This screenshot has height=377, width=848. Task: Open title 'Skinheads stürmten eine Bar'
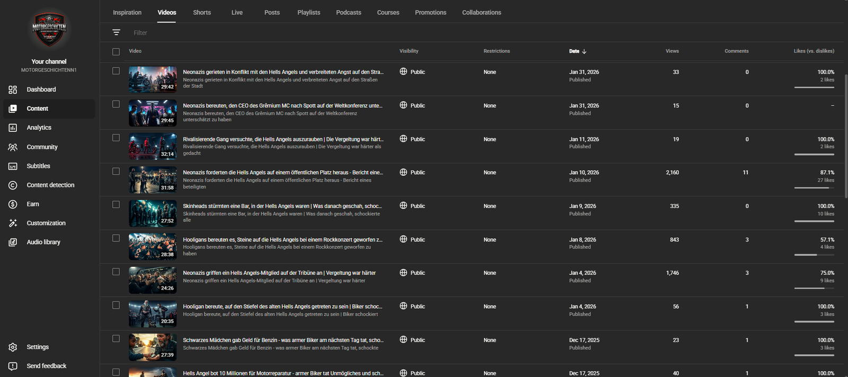click(282, 206)
